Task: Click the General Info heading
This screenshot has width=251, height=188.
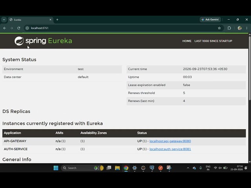Action: (17, 159)
